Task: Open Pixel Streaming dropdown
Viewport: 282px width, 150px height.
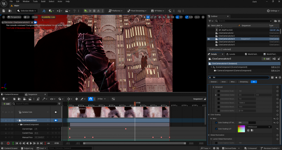Action: (x=137, y=11)
